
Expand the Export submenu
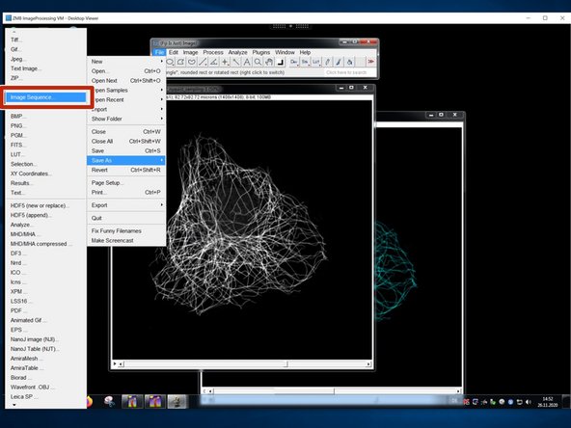point(126,205)
